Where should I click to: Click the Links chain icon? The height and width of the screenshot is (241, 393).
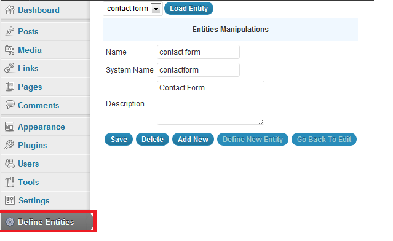tap(9, 68)
